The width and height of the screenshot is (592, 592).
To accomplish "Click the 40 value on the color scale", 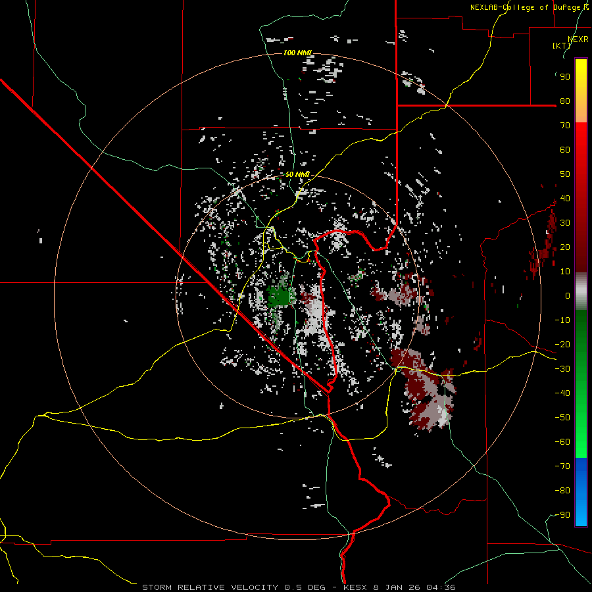I will point(565,199).
